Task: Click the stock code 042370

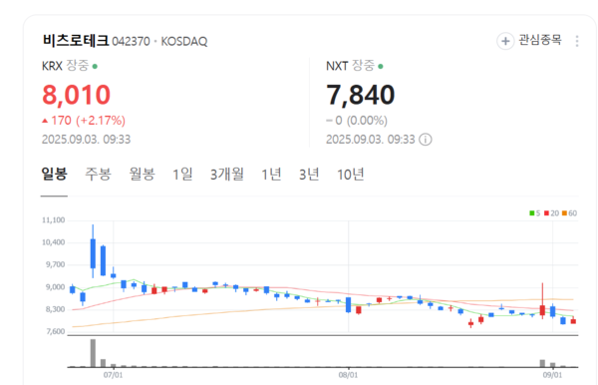Action: (131, 41)
